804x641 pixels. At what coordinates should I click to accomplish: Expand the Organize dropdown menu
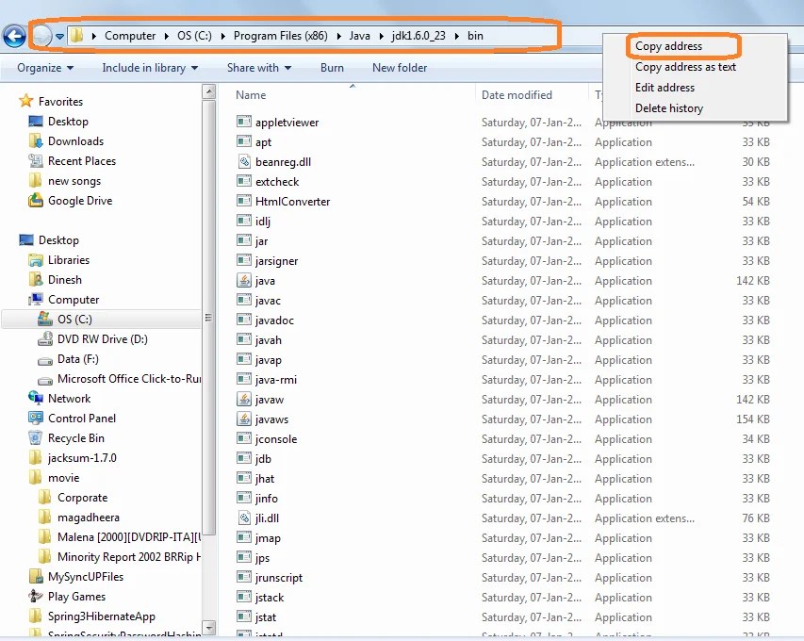tap(45, 68)
